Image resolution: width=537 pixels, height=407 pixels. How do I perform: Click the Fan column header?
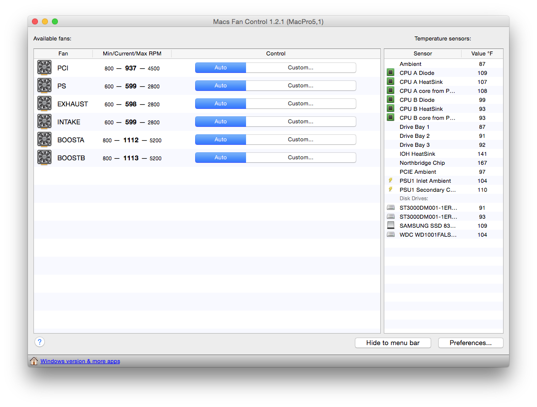(63, 53)
